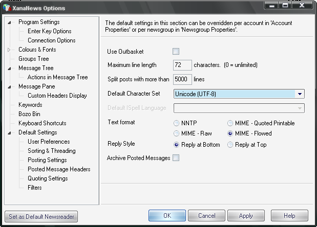
Task: Enable the Use Outbasket checkbox
Action: pyautogui.click(x=176, y=52)
